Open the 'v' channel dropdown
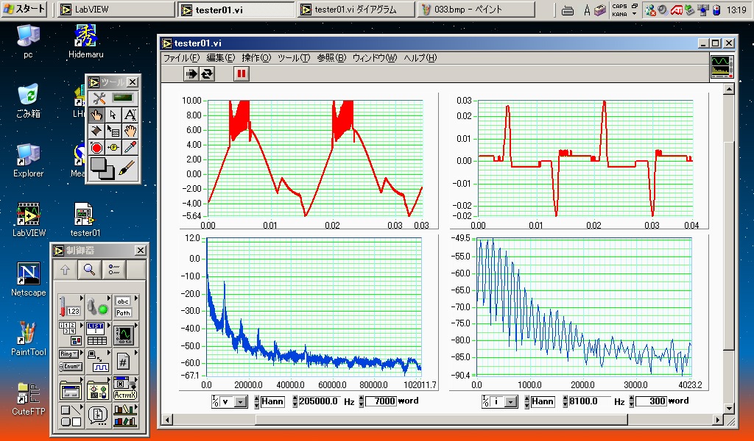 coord(241,401)
